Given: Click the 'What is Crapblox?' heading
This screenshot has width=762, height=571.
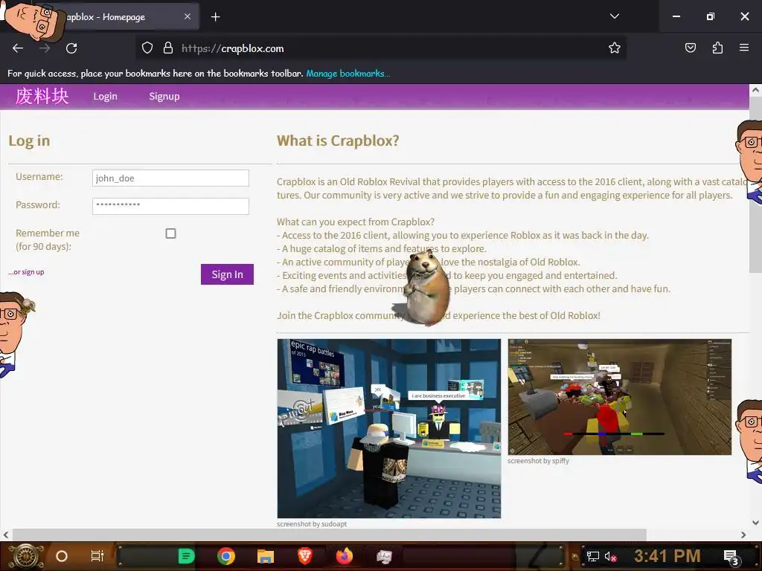Looking at the screenshot, I should [x=338, y=141].
